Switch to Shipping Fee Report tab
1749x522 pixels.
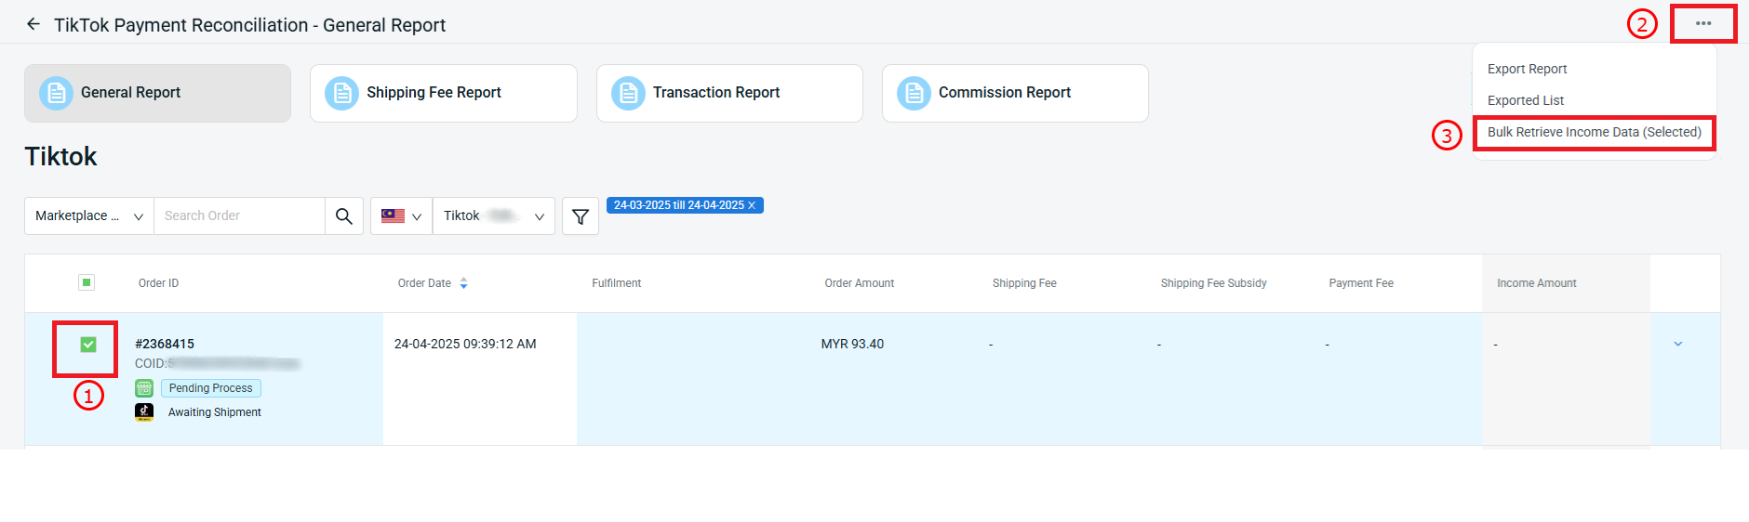point(444,93)
